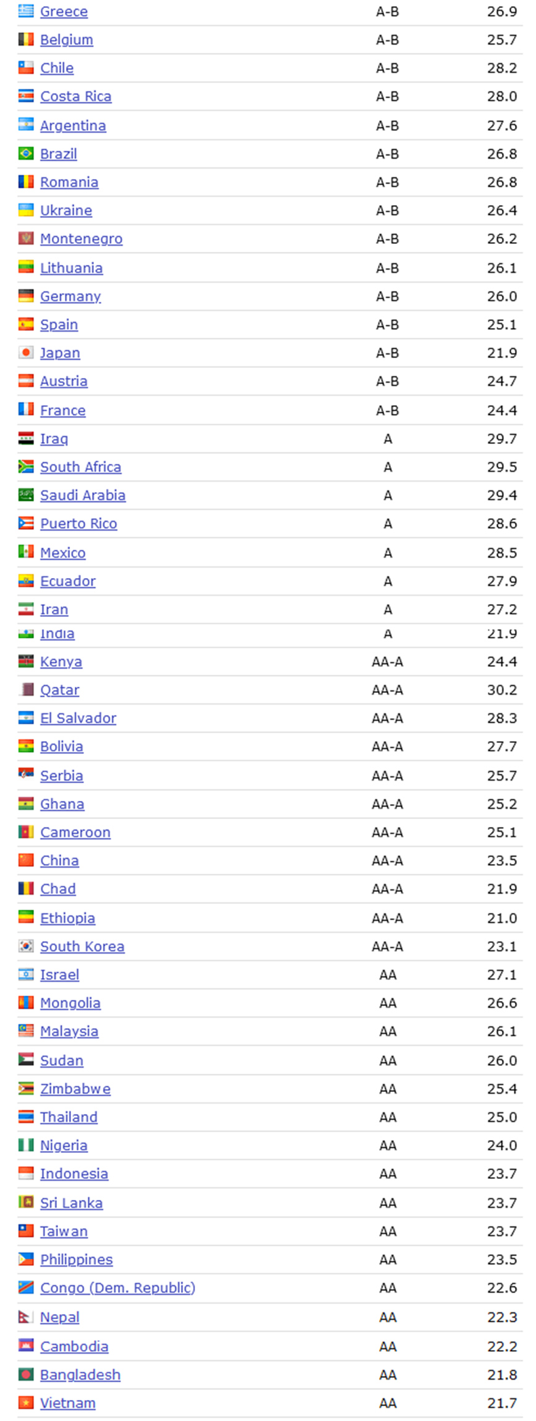This screenshot has height=1421, width=536.
Task: Click the Greece flag icon
Action: pyautogui.click(x=26, y=11)
